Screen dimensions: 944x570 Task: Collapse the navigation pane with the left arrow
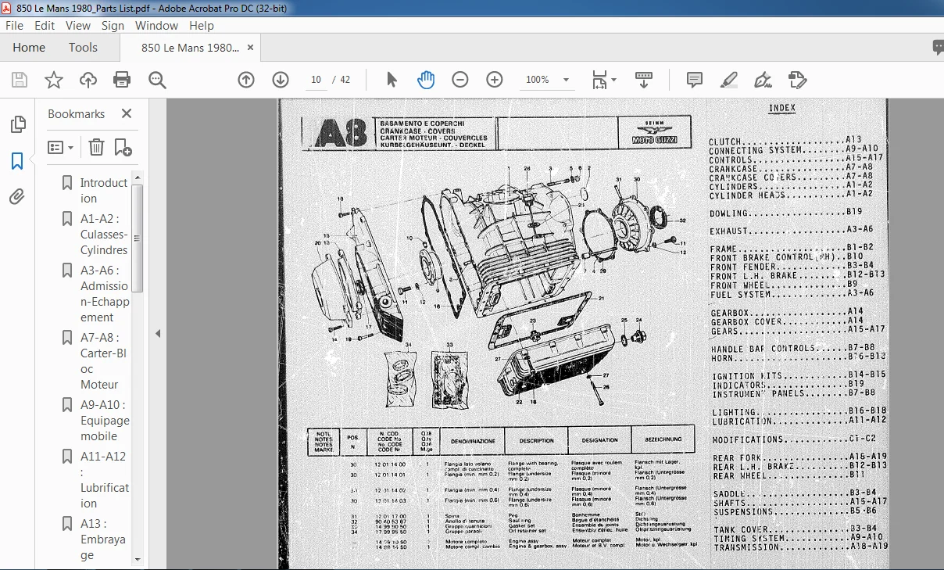[x=157, y=333]
